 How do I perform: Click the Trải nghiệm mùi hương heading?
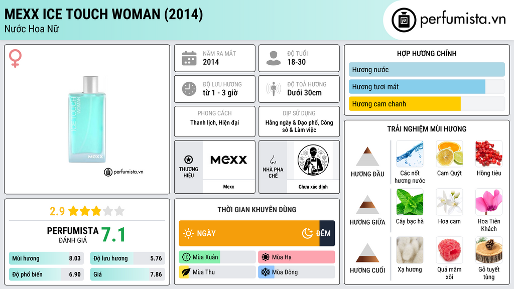(427, 129)
